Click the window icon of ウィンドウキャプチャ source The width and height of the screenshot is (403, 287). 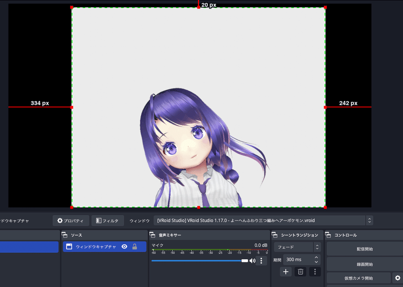pyautogui.click(x=69, y=247)
